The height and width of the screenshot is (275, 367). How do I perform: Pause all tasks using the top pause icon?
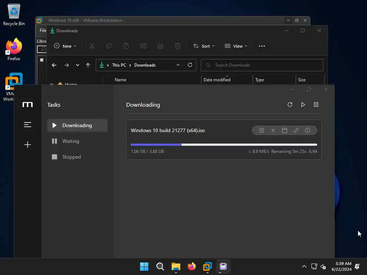click(316, 105)
